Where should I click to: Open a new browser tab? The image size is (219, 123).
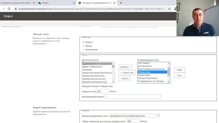point(121,3)
